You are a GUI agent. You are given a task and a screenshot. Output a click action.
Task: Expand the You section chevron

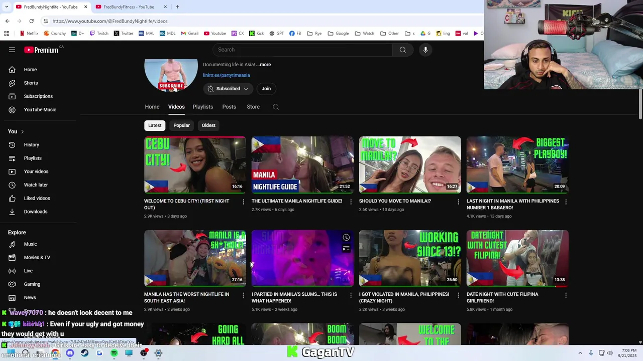click(x=22, y=131)
